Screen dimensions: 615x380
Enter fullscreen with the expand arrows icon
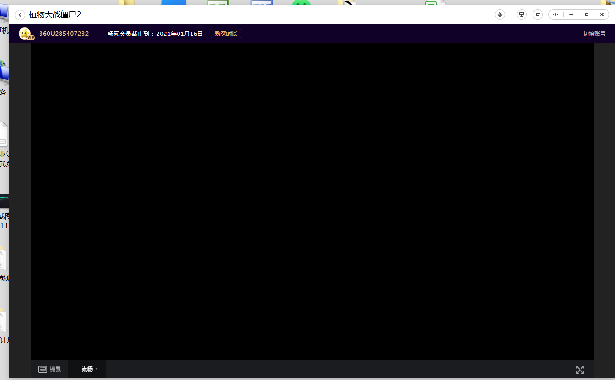[580, 370]
